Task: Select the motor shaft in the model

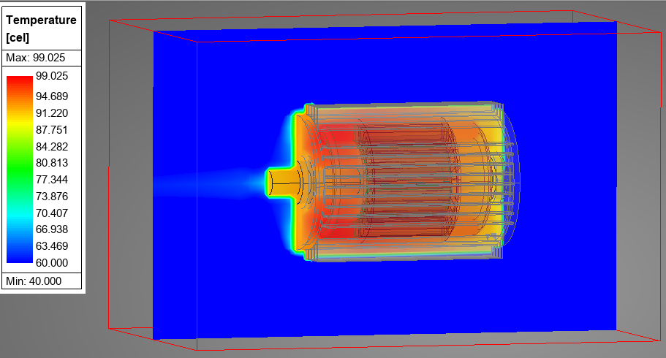Action: click(x=282, y=182)
